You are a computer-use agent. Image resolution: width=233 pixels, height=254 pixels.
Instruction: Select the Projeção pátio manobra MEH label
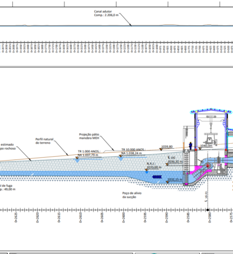coord(89,136)
